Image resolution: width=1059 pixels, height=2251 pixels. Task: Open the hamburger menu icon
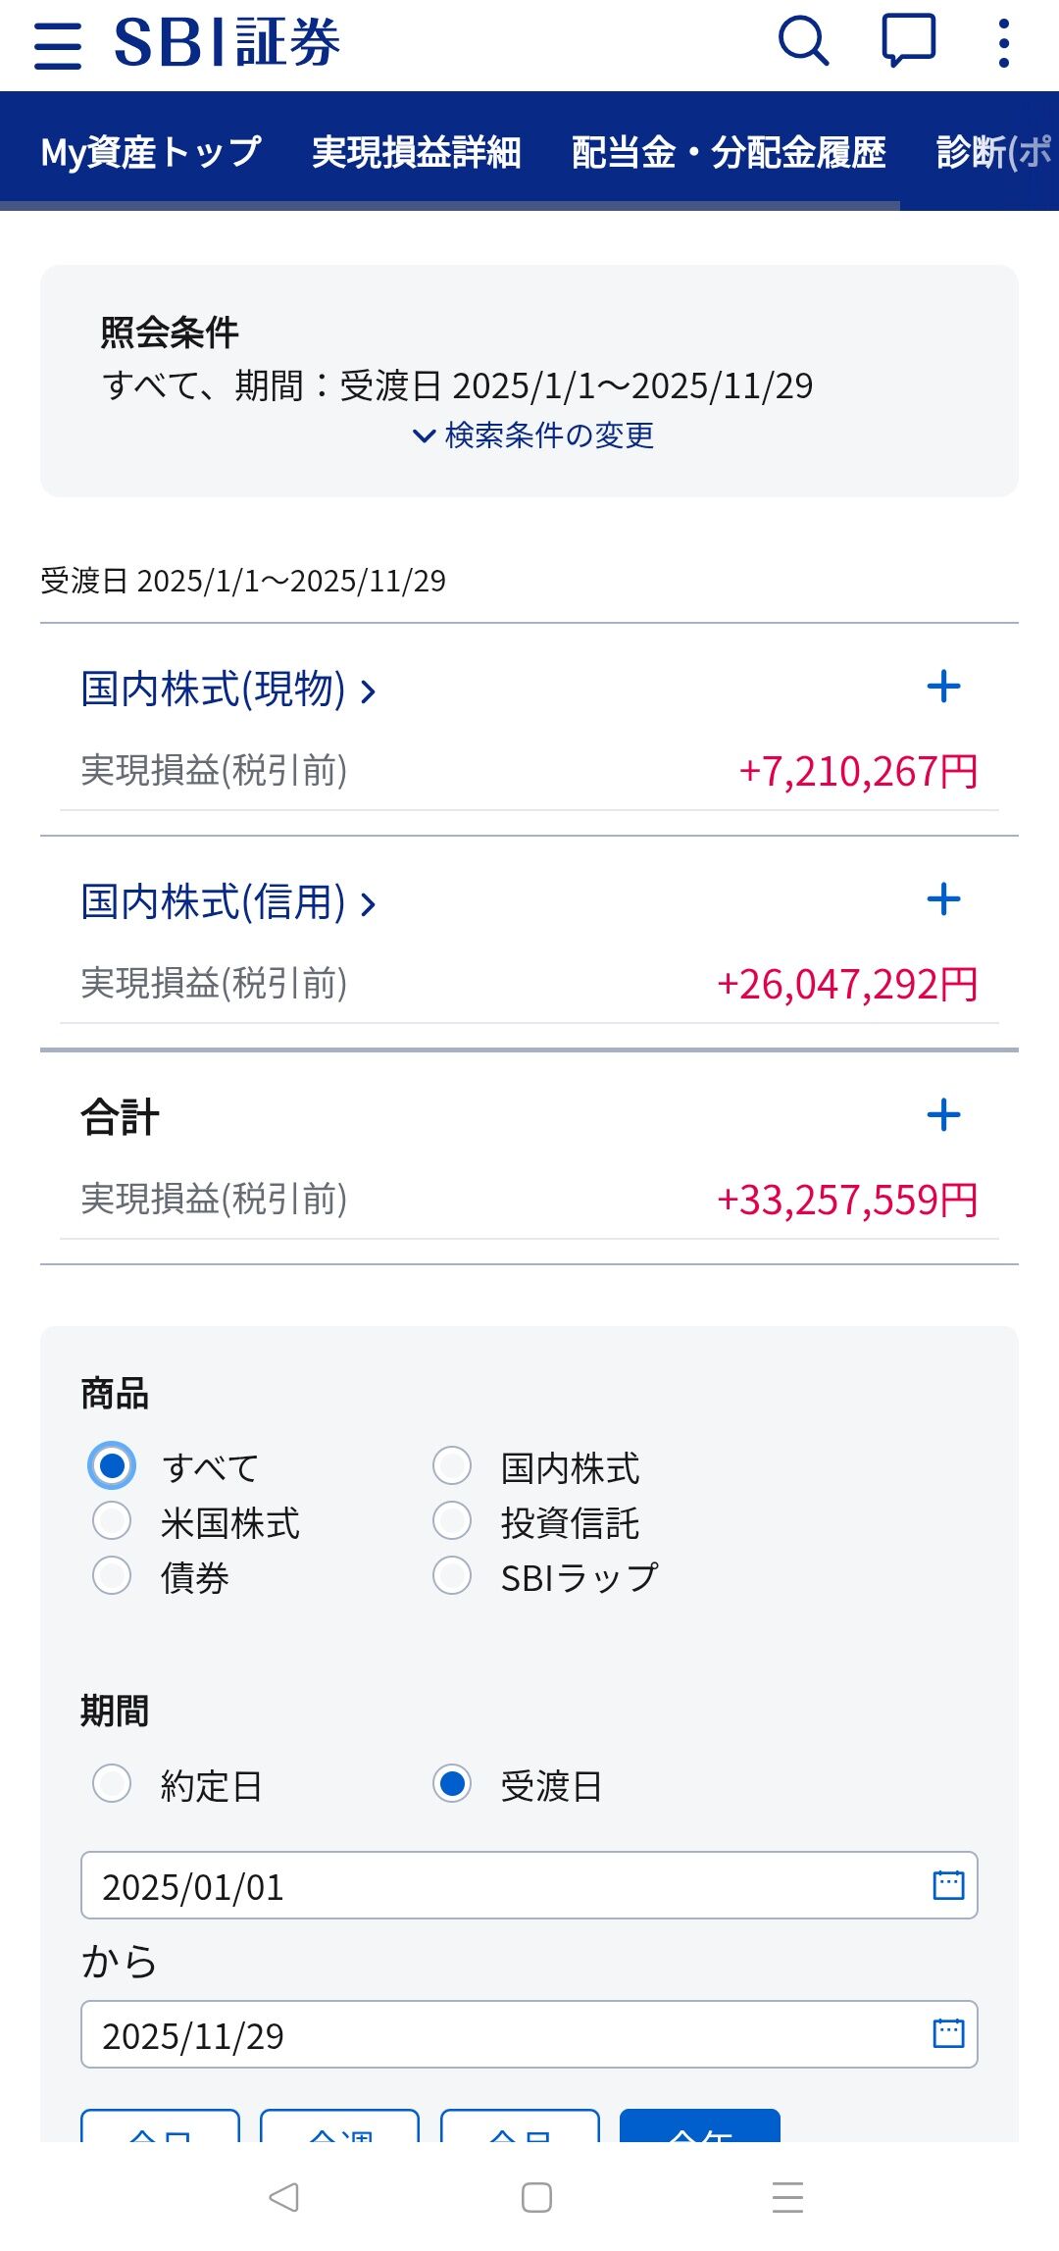(x=58, y=45)
